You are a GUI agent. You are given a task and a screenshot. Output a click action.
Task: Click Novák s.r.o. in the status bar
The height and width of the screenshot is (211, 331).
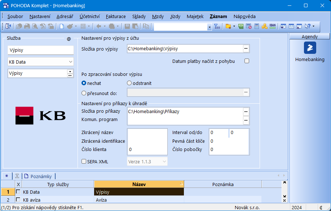click(x=247, y=208)
